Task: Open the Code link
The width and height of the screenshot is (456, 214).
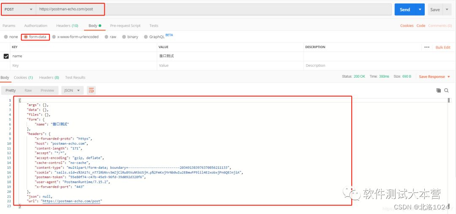Action: coord(421,26)
